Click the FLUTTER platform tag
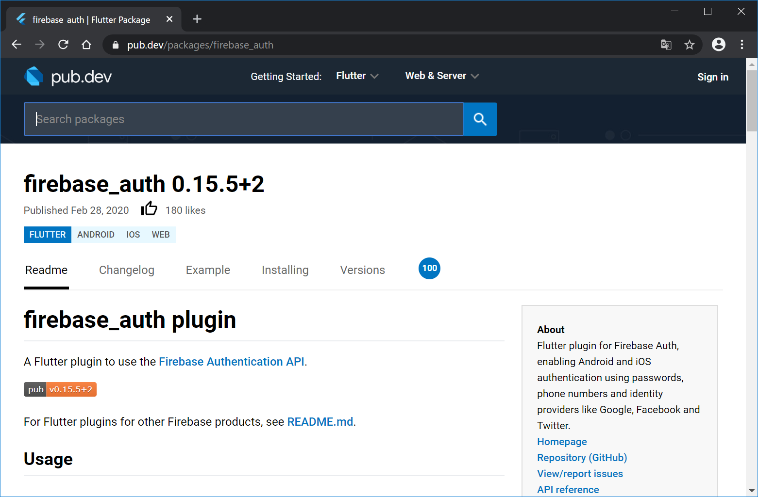Image resolution: width=758 pixels, height=497 pixels. [x=48, y=235]
